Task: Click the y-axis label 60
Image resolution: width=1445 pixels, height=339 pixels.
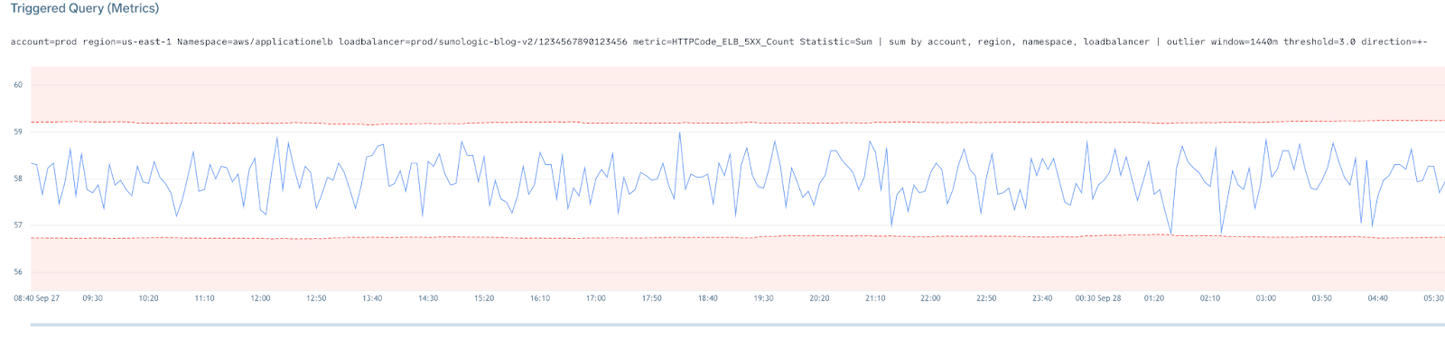Action: 18,85
